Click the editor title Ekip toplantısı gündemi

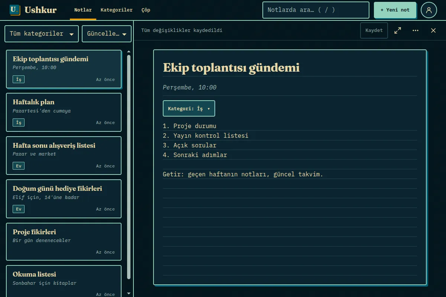pyautogui.click(x=231, y=68)
